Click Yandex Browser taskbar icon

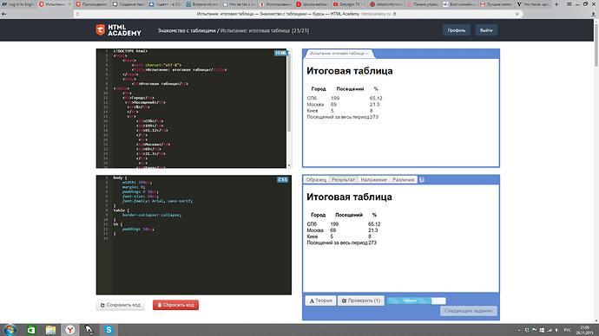(x=70, y=330)
